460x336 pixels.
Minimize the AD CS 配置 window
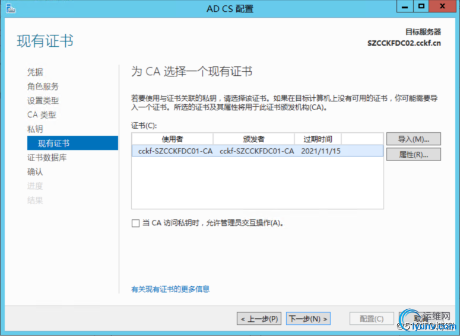(x=405, y=7)
